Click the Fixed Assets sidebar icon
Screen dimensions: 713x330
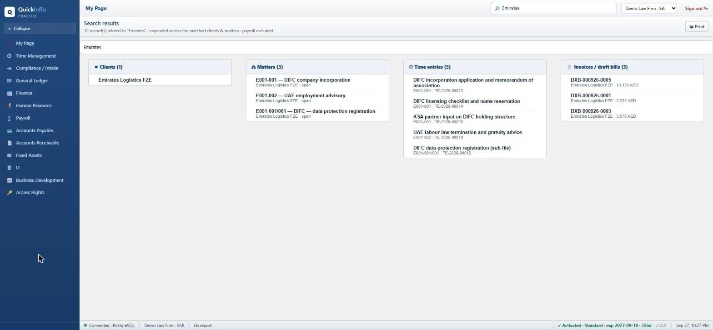click(x=9, y=155)
